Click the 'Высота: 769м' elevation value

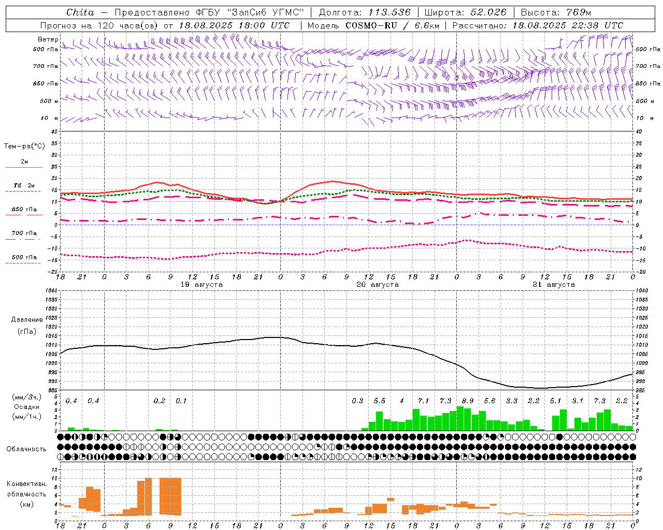[x=556, y=12]
